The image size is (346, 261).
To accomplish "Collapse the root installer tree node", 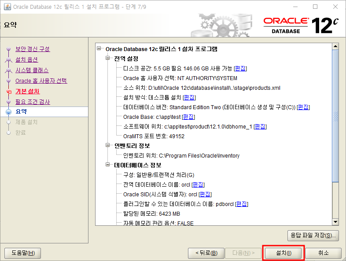I will (x=99, y=48).
